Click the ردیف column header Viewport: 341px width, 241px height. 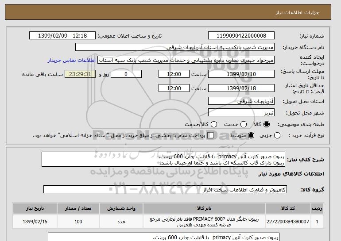[317, 208]
